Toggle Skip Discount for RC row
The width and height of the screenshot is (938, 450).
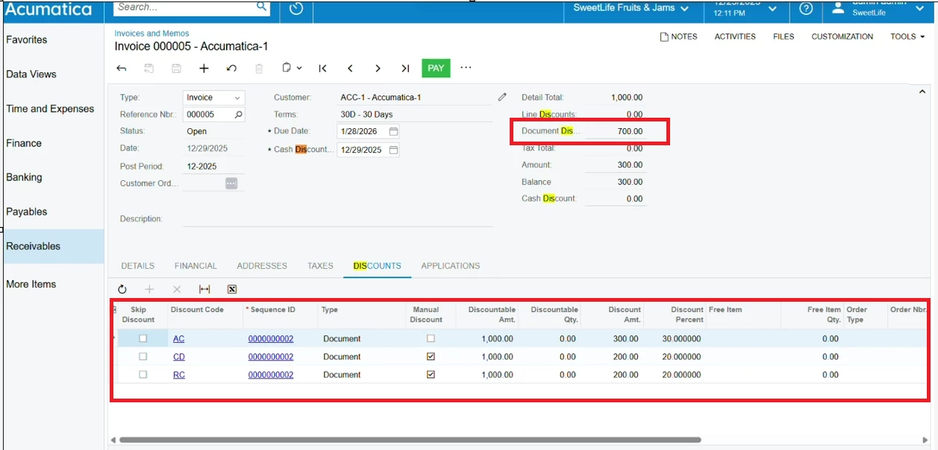tap(143, 374)
